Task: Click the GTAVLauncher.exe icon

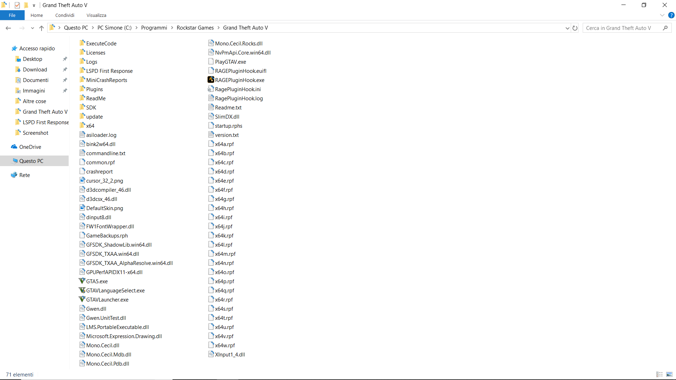Action: 82,299
